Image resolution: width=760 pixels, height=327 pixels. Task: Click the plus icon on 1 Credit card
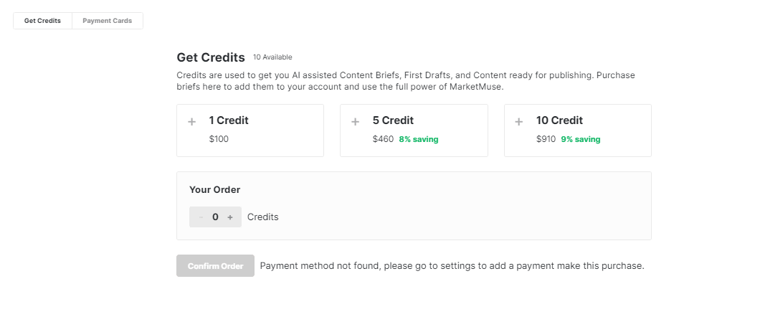pos(191,122)
